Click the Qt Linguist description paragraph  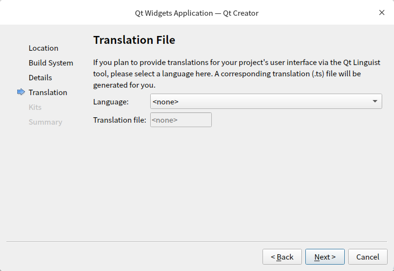237,73
